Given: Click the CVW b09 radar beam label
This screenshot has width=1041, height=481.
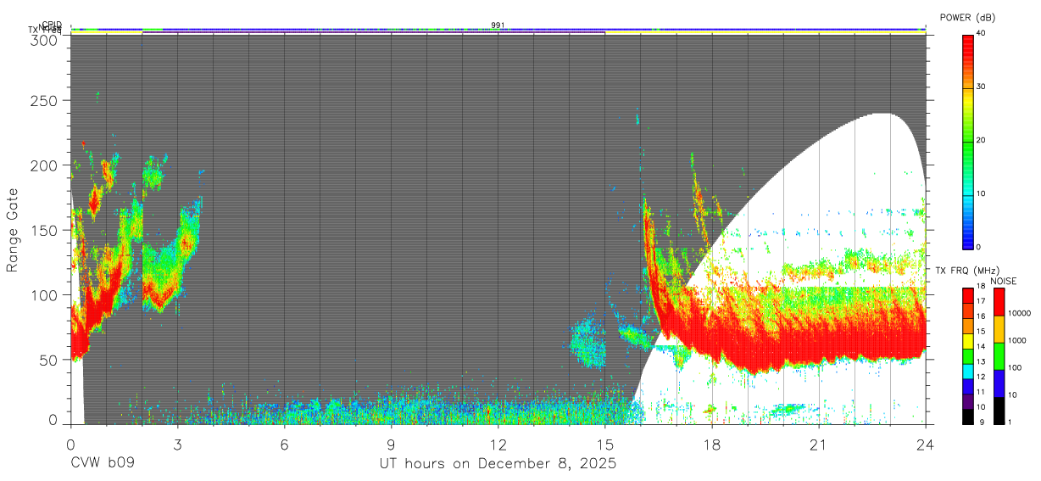Looking at the screenshot, I should pos(102,464).
